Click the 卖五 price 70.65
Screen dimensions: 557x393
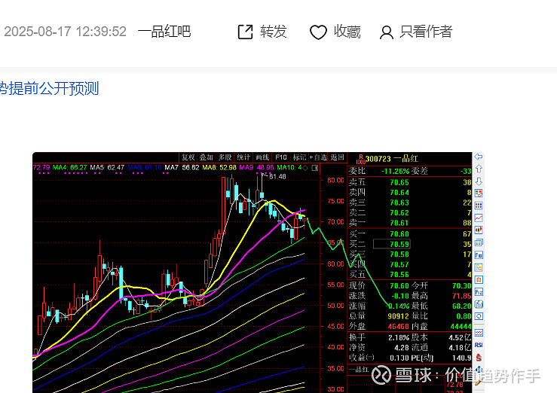tap(399, 183)
